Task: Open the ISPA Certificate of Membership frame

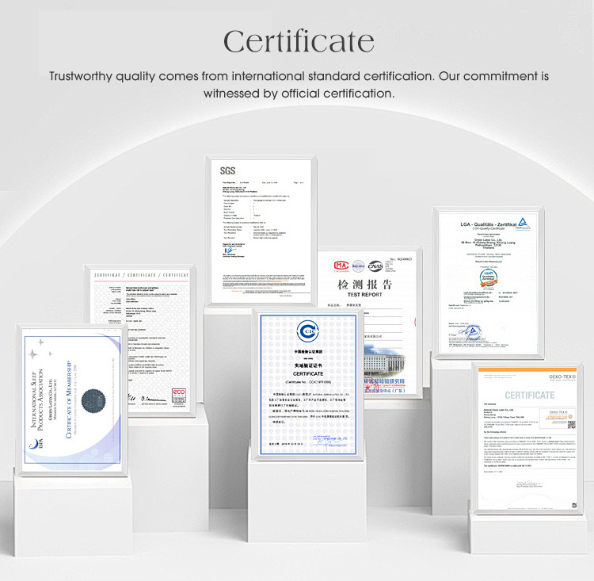Action: click(72, 400)
